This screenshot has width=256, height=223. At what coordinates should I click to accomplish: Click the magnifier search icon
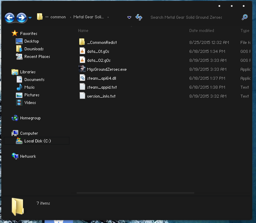pos(244,17)
